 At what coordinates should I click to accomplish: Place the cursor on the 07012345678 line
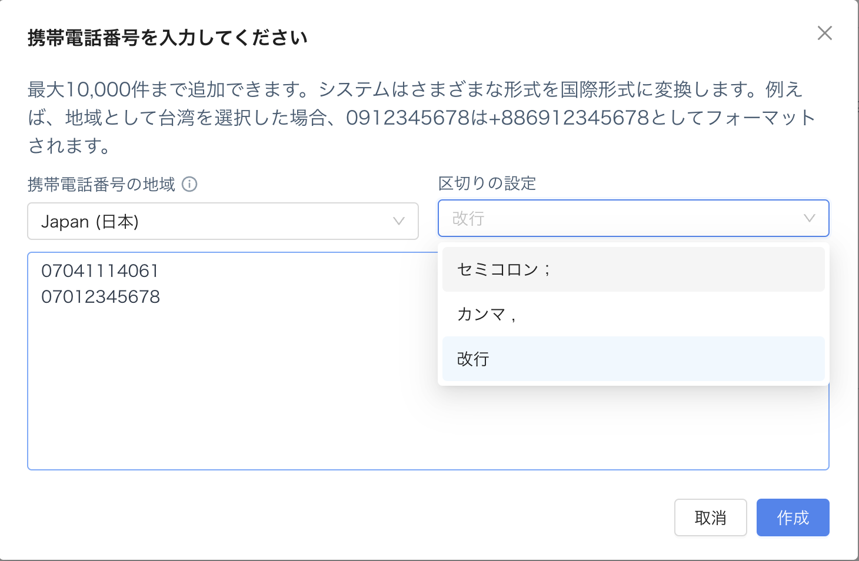(101, 297)
